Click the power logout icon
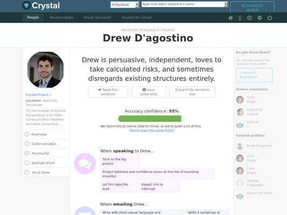This screenshot has width=287, height=215. pyautogui.click(x=270, y=18)
